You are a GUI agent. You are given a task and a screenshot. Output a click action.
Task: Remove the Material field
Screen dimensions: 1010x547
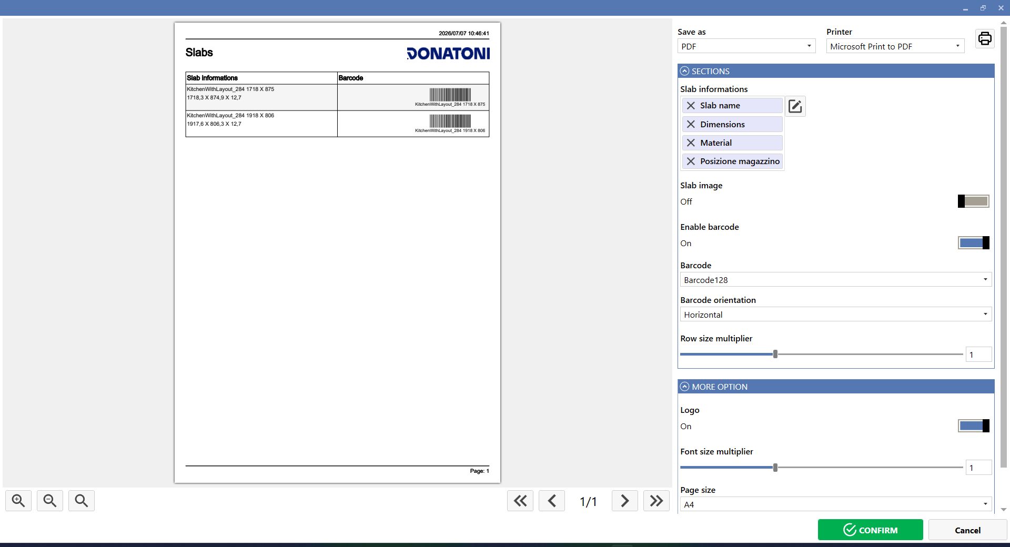coord(691,143)
